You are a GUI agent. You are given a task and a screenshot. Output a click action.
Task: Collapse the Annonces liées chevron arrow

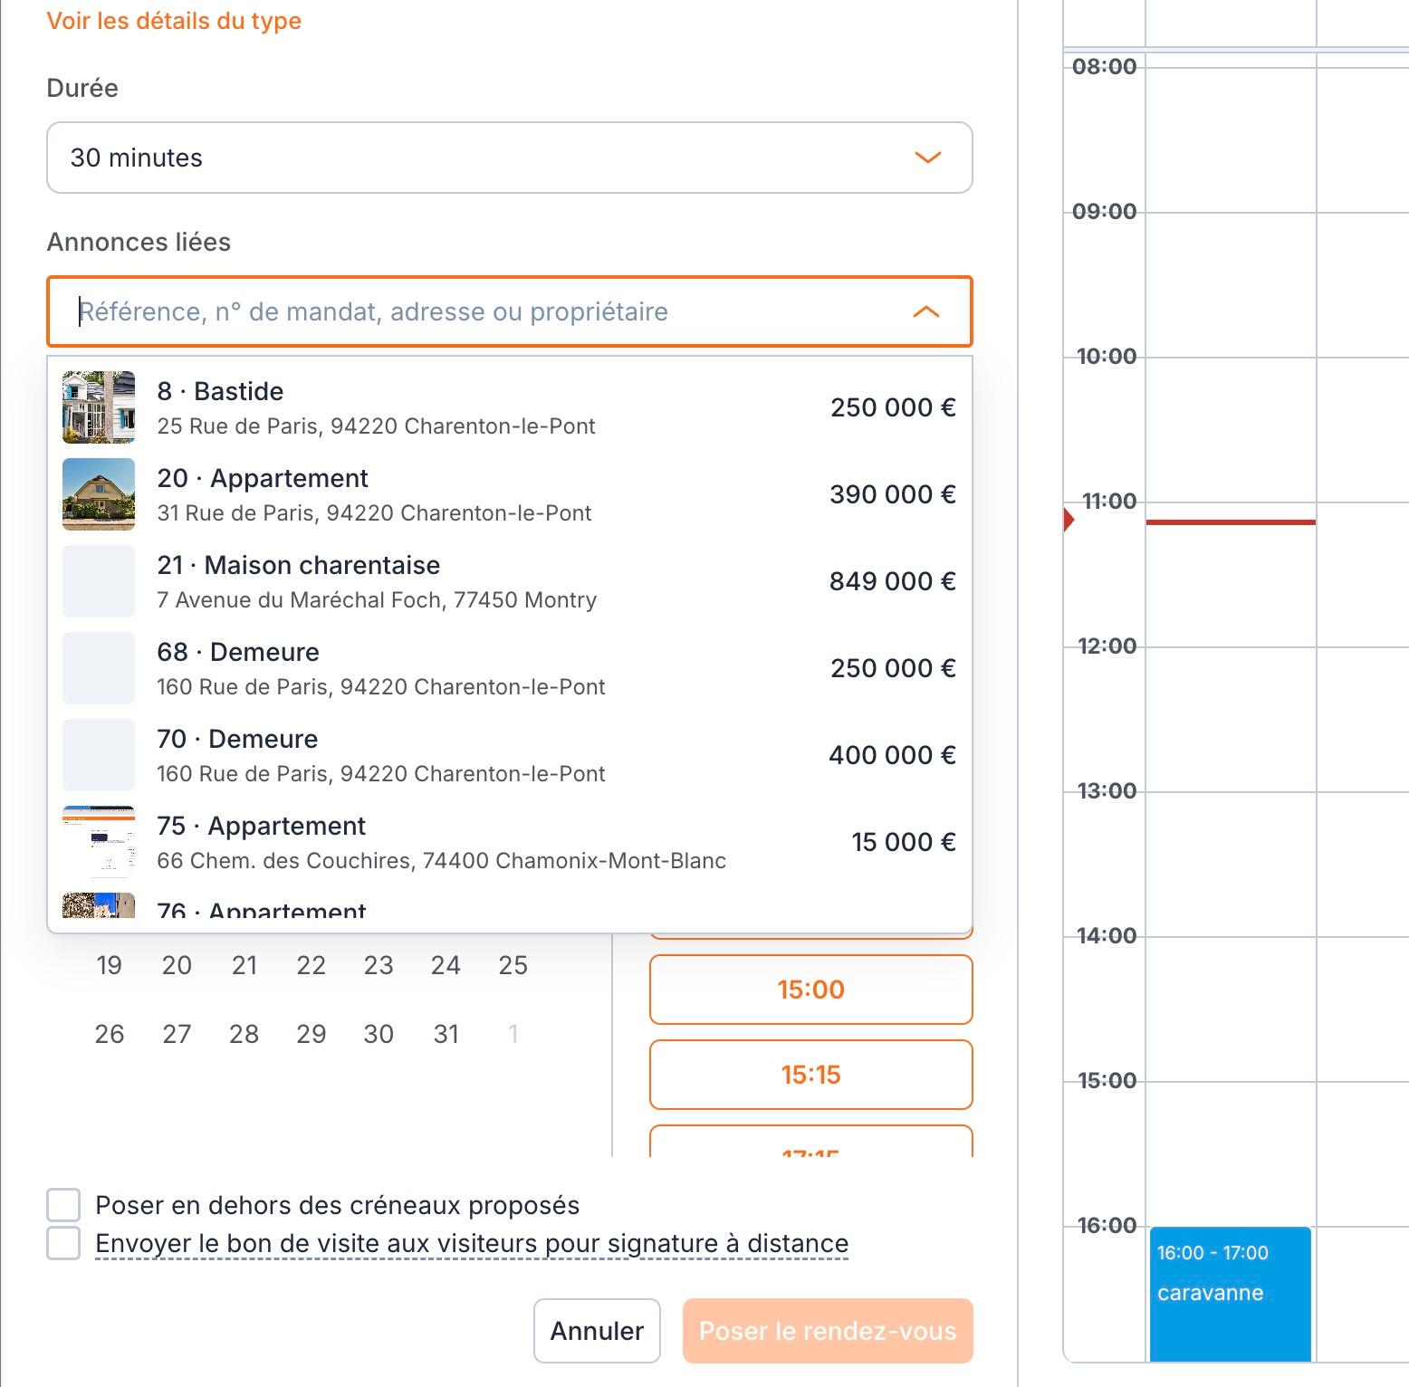coord(925,311)
